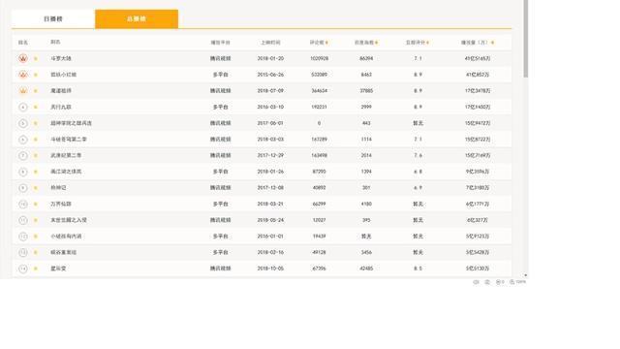Toggle the star in the 2016-03-10 row
Screen dimensions: 620x349
point(36,108)
